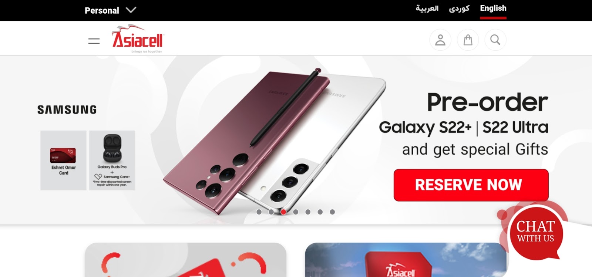Click the Eshret Omor Card thumbnail

[x=63, y=161]
